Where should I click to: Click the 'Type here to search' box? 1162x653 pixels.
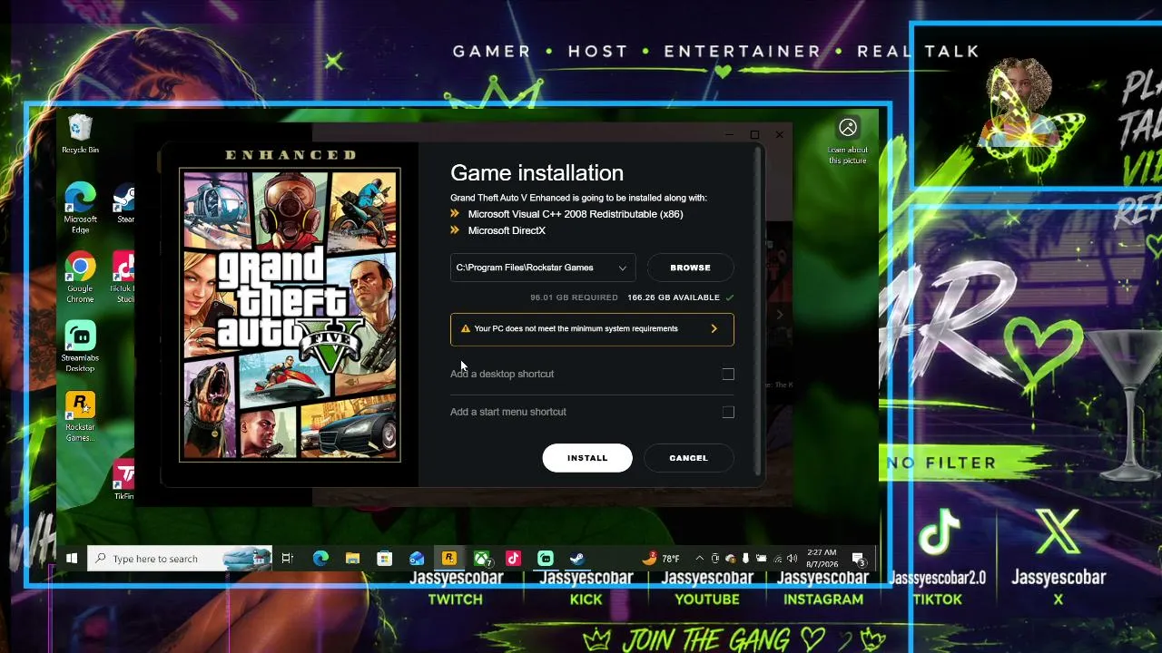click(x=179, y=559)
